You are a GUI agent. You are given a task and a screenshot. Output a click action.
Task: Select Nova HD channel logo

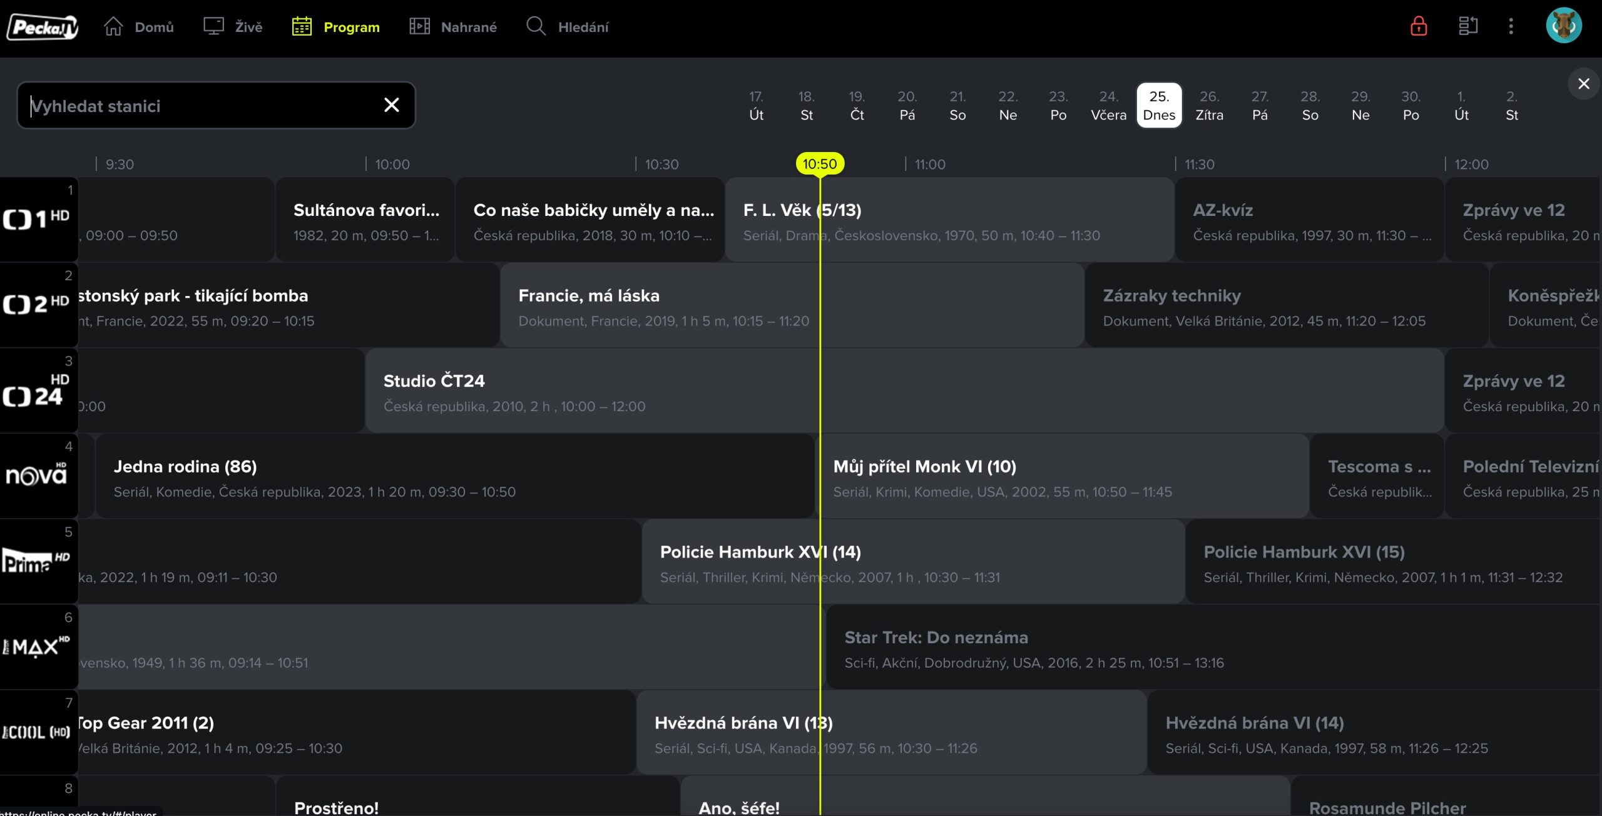(39, 476)
